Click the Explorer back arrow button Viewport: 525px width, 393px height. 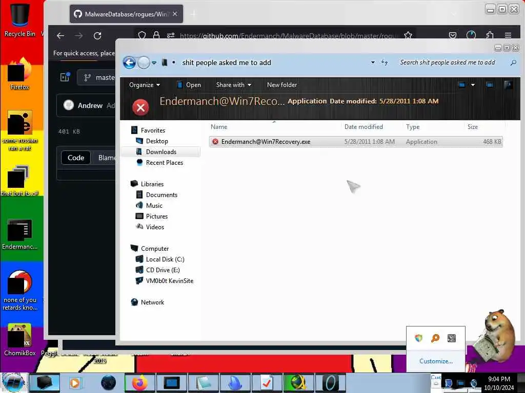coord(129,62)
